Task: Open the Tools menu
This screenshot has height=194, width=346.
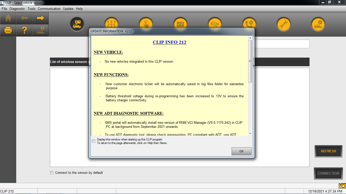Action: [31, 9]
